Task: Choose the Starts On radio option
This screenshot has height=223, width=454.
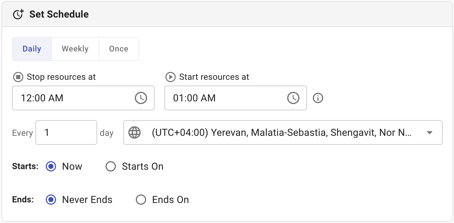Action: [x=111, y=167]
